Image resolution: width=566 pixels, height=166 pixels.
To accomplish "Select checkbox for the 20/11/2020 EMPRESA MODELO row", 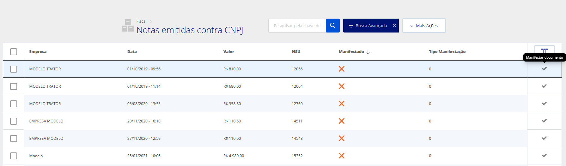I will click(14, 121).
